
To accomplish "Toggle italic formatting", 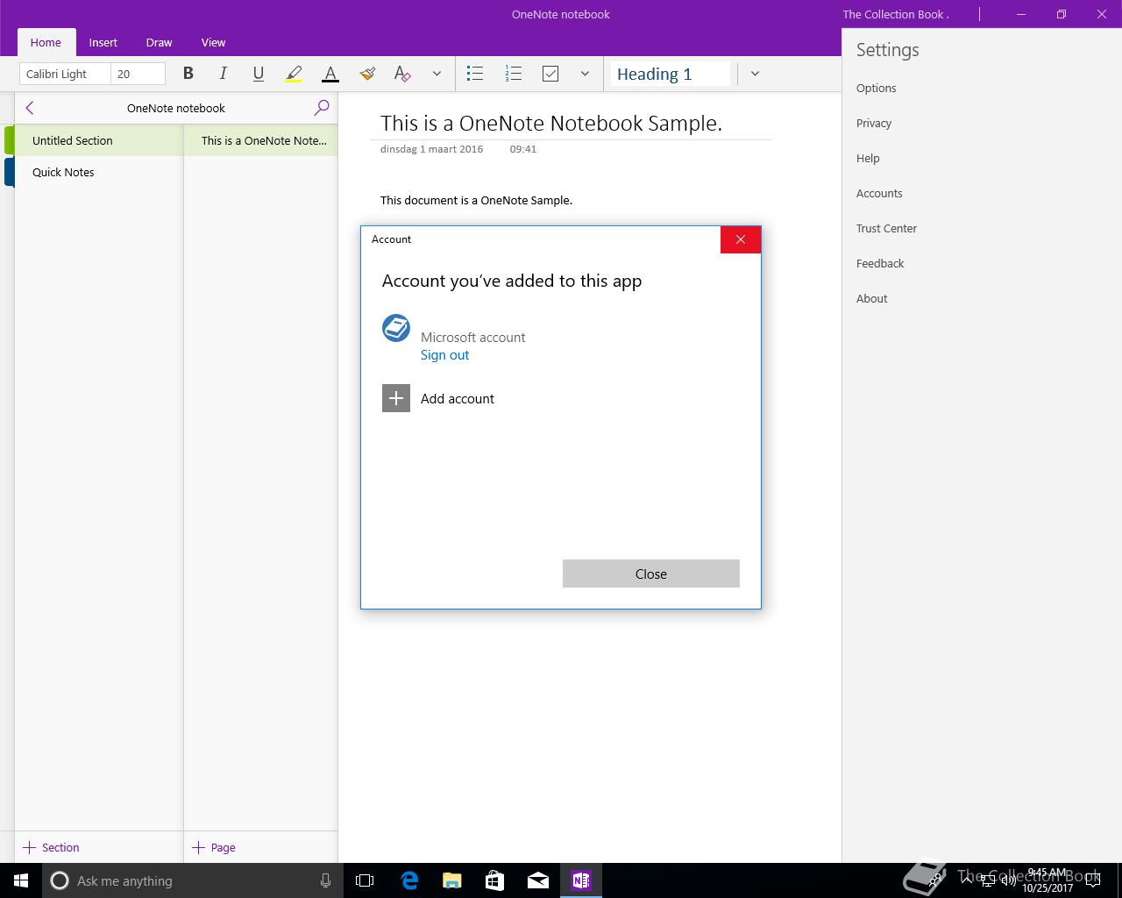I will click(x=223, y=74).
